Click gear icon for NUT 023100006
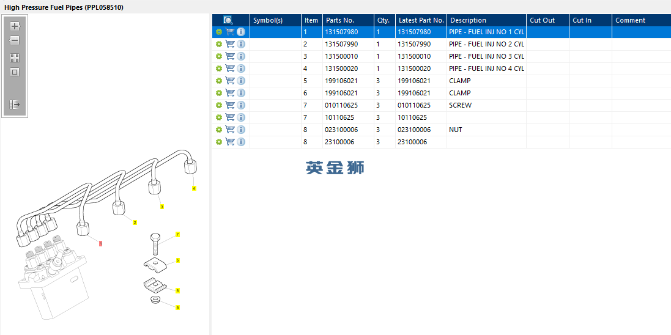 point(219,129)
